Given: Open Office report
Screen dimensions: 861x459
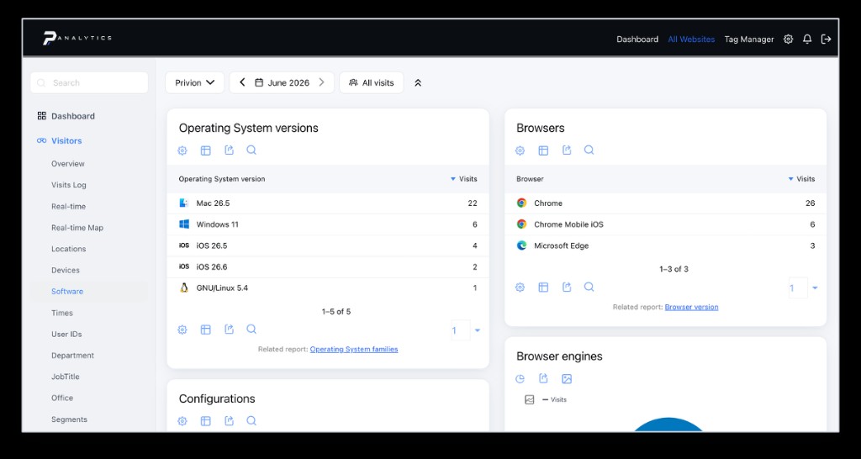Looking at the screenshot, I should (x=62, y=398).
